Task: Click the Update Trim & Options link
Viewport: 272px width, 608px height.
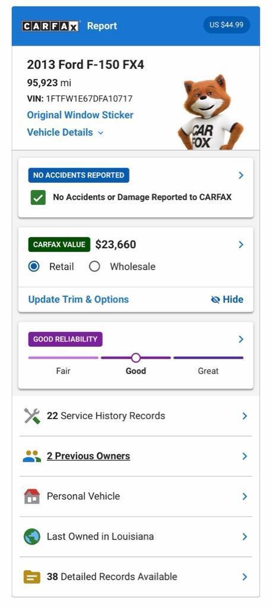Action: pos(78,300)
